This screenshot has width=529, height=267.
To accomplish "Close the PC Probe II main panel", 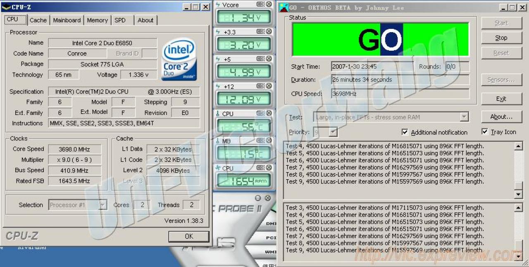I will pos(267,198).
